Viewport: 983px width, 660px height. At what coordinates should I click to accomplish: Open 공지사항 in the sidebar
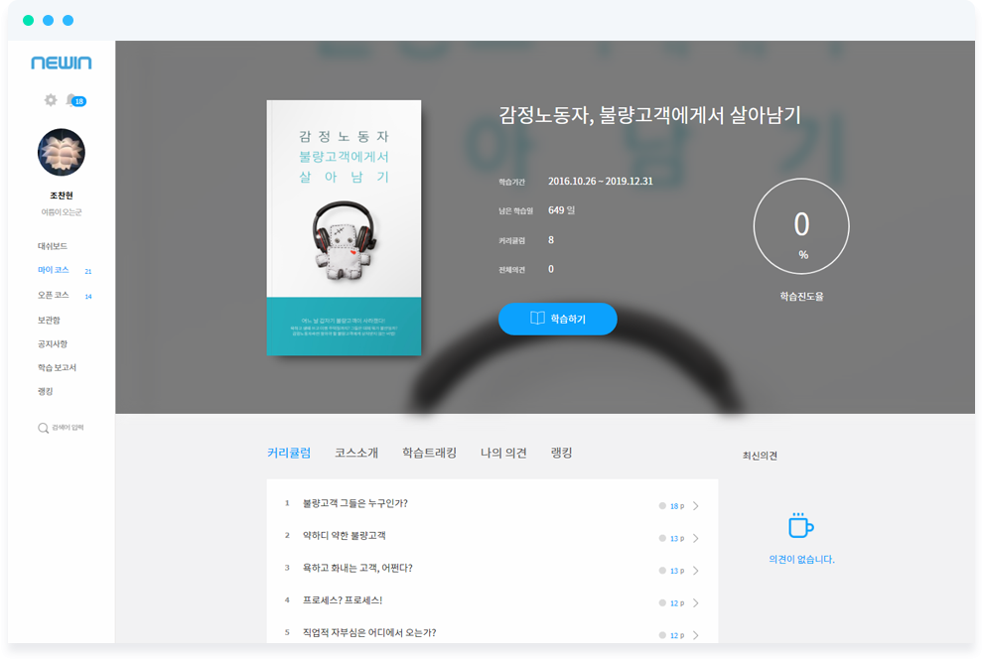(x=52, y=344)
